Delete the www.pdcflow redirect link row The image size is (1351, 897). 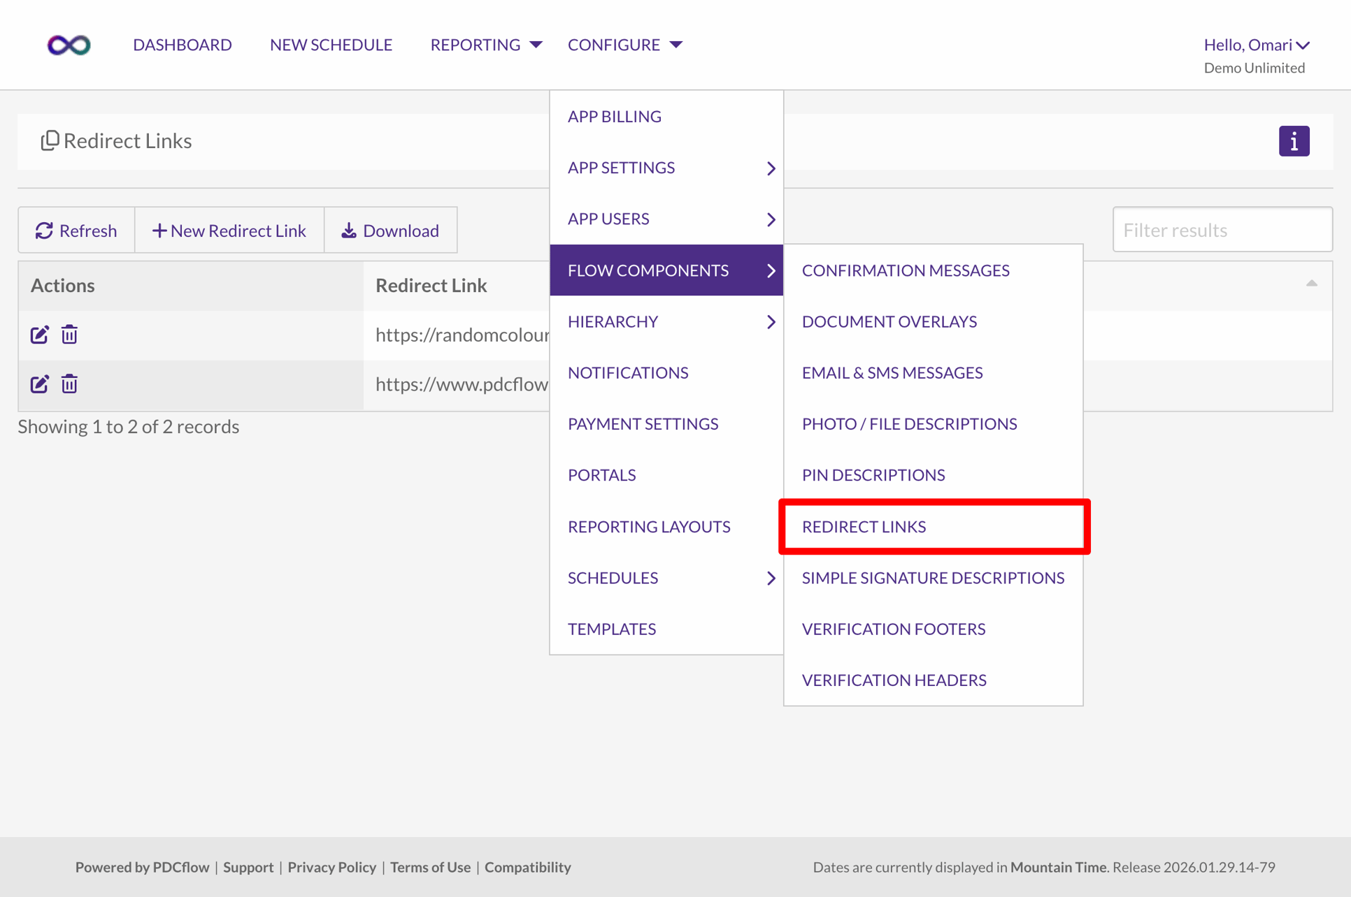click(x=69, y=384)
